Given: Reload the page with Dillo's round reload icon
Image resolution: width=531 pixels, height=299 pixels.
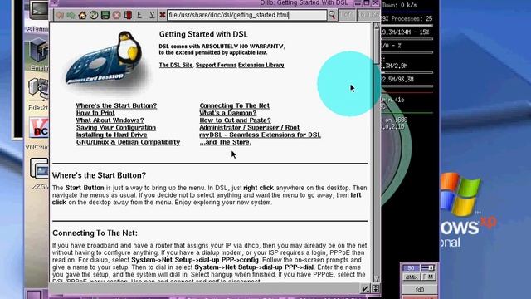Looking at the screenshot, I should coord(94,15).
